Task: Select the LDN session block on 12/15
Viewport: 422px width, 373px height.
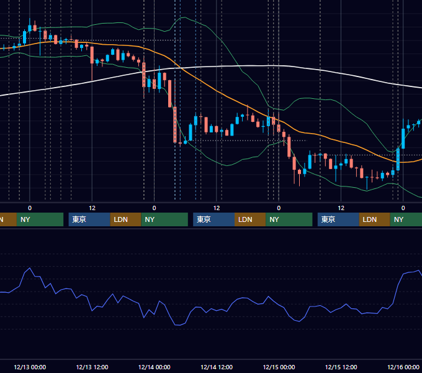Action: click(x=375, y=219)
